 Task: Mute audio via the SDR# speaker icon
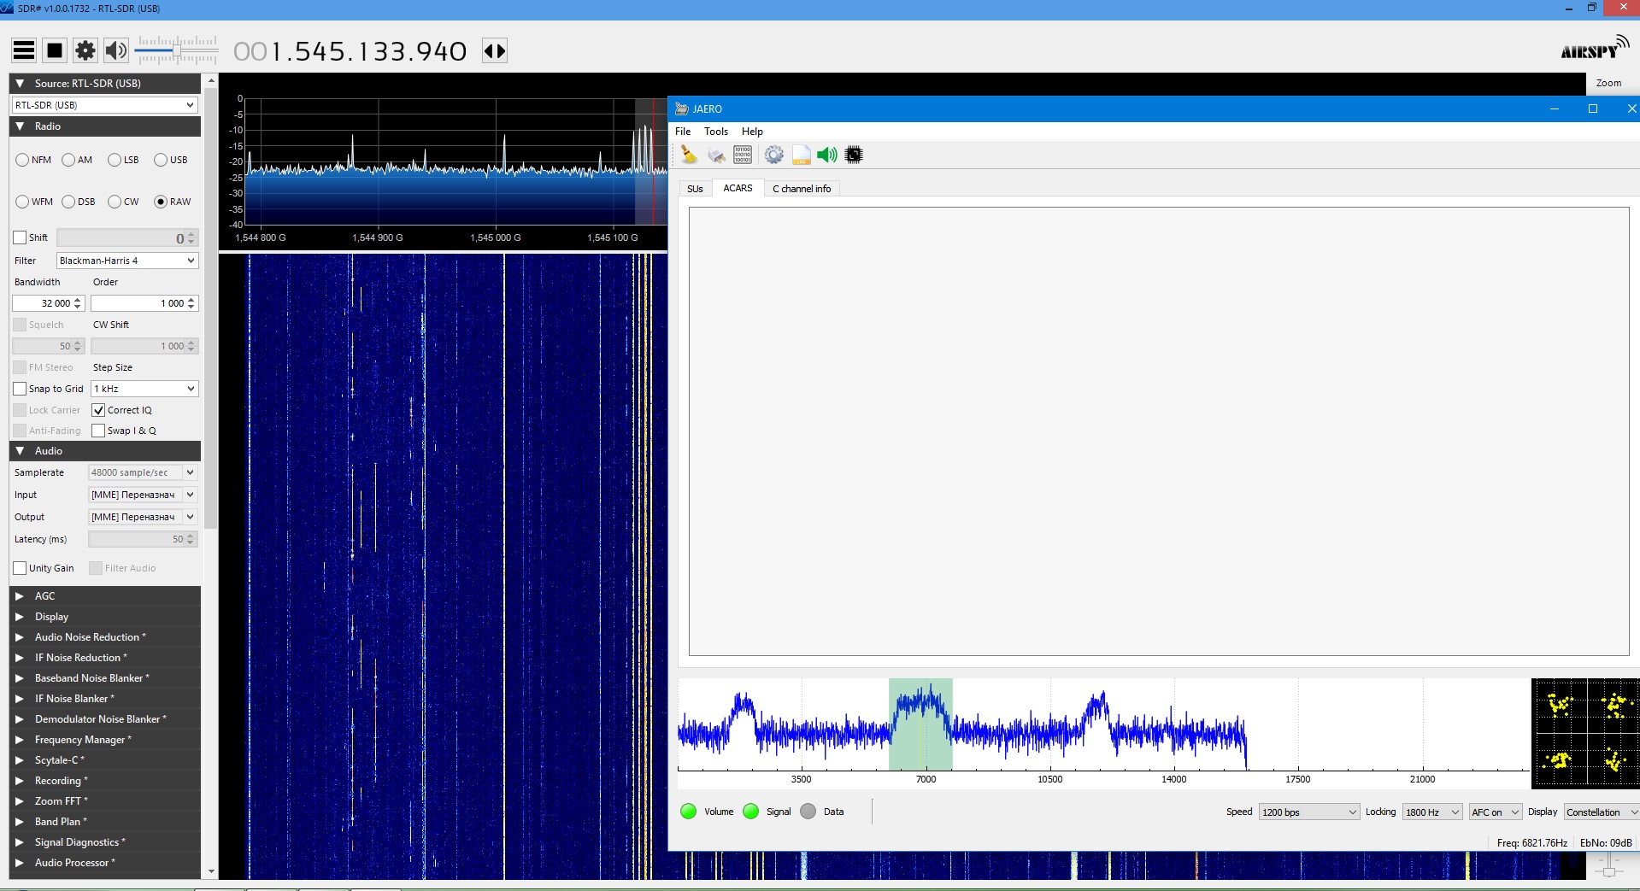(115, 50)
